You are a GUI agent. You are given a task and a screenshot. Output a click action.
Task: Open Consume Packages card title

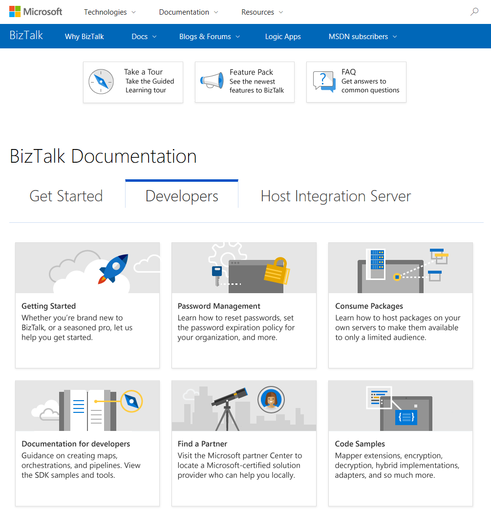[369, 306]
